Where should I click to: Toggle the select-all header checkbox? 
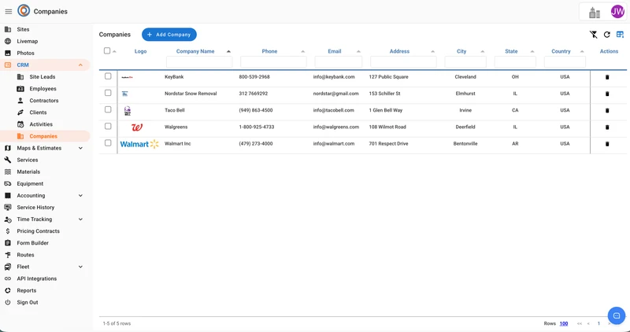click(107, 50)
